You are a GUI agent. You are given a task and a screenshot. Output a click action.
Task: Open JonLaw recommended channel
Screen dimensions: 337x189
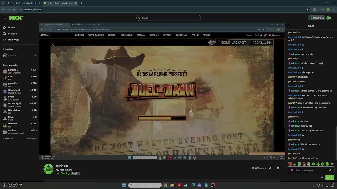point(19,132)
